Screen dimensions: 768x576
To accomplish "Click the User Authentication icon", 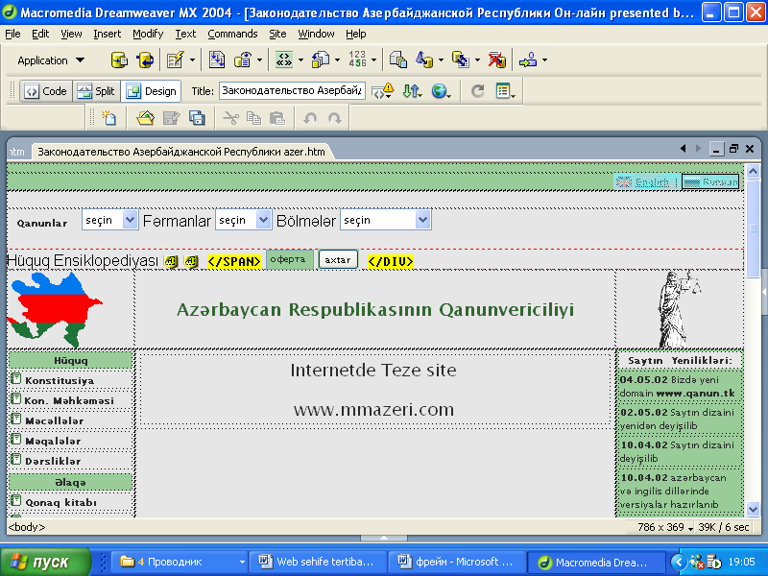I will click(x=528, y=60).
